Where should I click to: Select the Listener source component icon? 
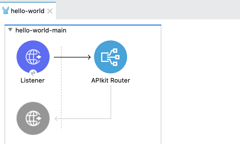point(33,57)
